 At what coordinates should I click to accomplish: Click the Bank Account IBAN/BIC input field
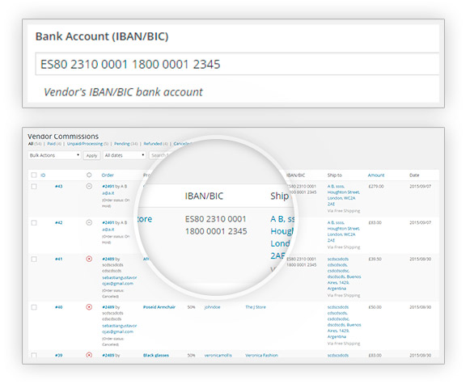tap(237, 64)
